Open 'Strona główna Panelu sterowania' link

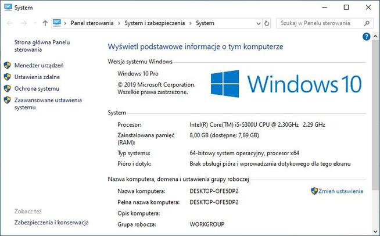[42, 46]
